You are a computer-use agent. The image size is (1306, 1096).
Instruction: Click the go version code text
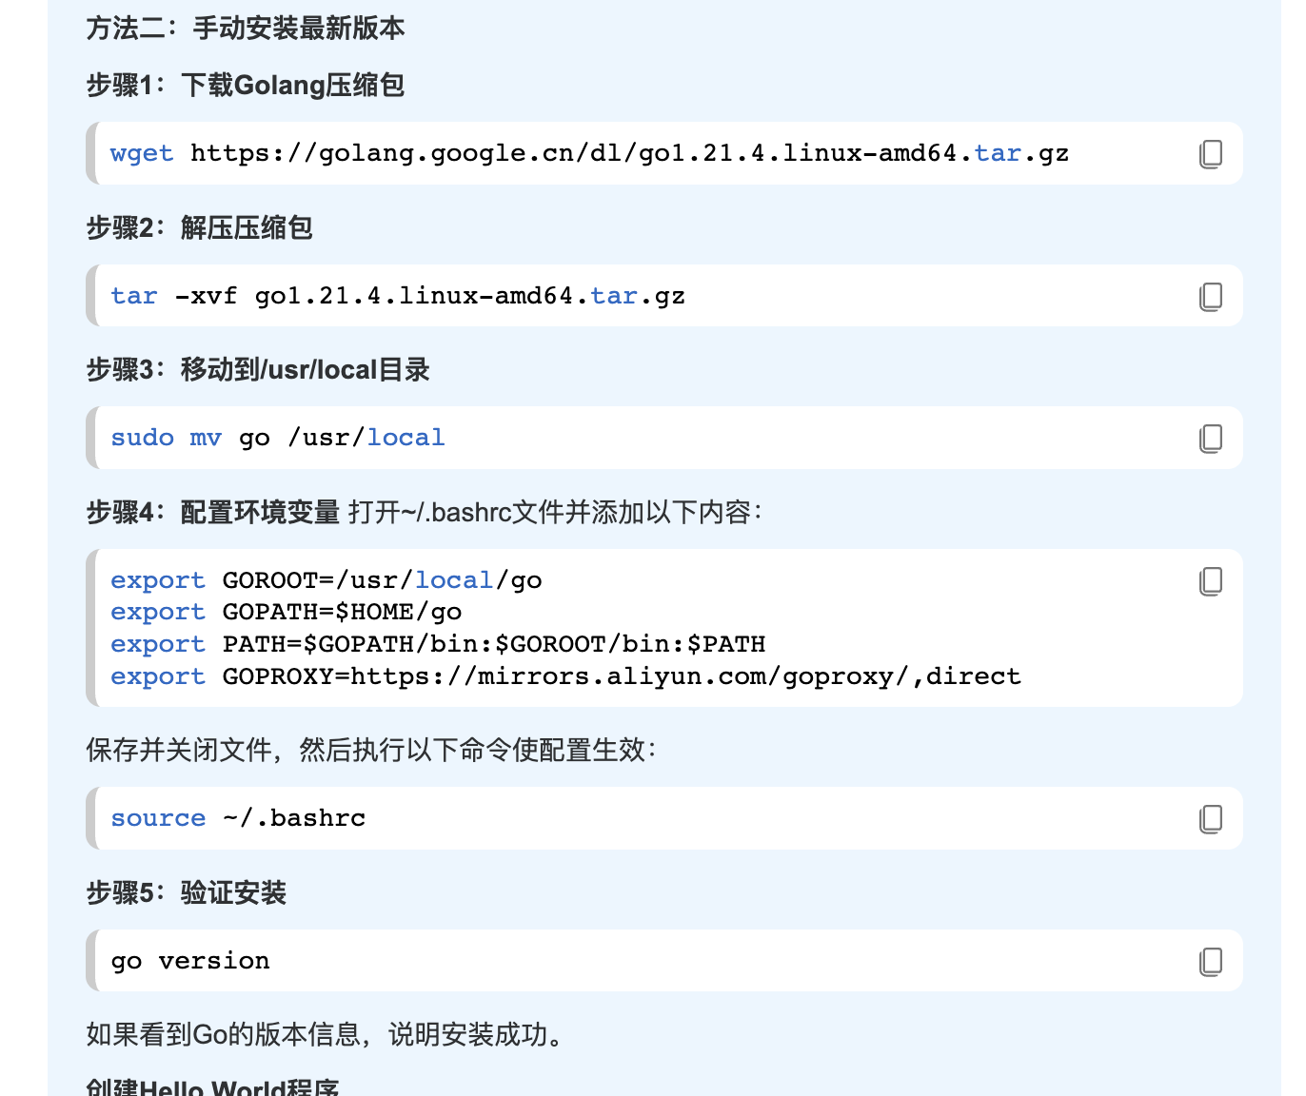pyautogui.click(x=189, y=961)
